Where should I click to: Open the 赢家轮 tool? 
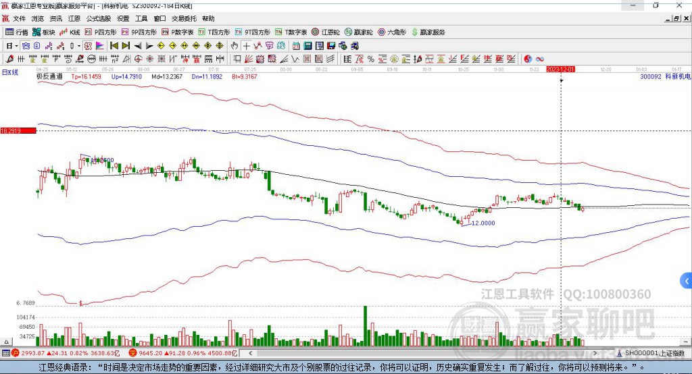pyautogui.click(x=358, y=32)
